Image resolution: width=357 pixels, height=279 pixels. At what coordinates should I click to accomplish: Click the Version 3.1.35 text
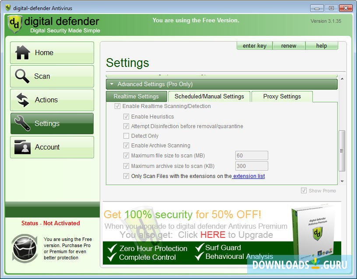326,21
